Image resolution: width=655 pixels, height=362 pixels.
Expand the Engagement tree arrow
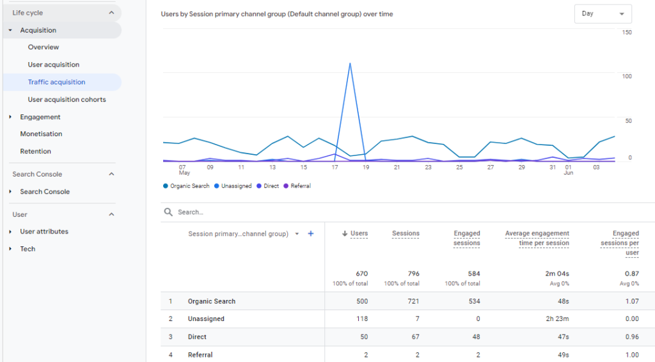click(10, 117)
